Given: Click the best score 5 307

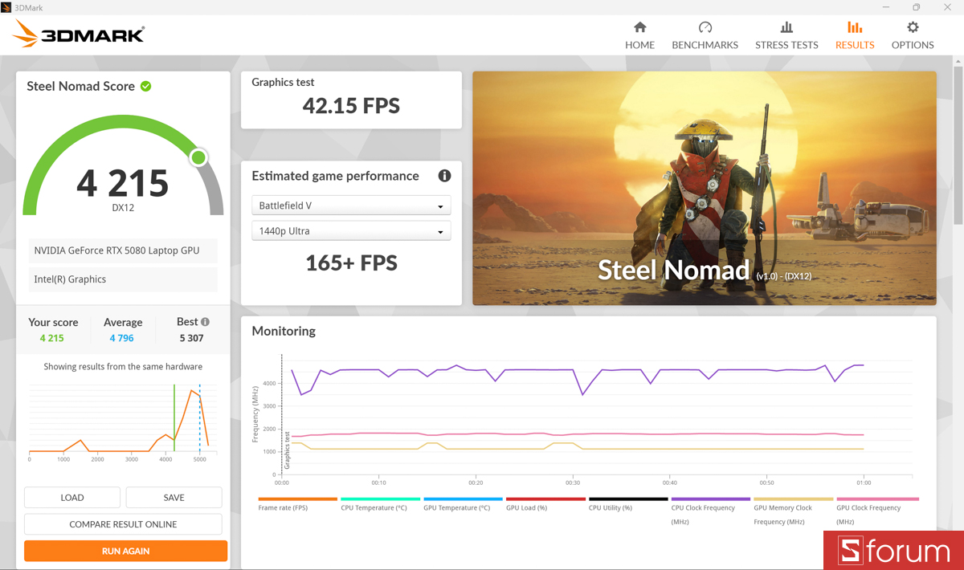Looking at the screenshot, I should click(x=191, y=338).
